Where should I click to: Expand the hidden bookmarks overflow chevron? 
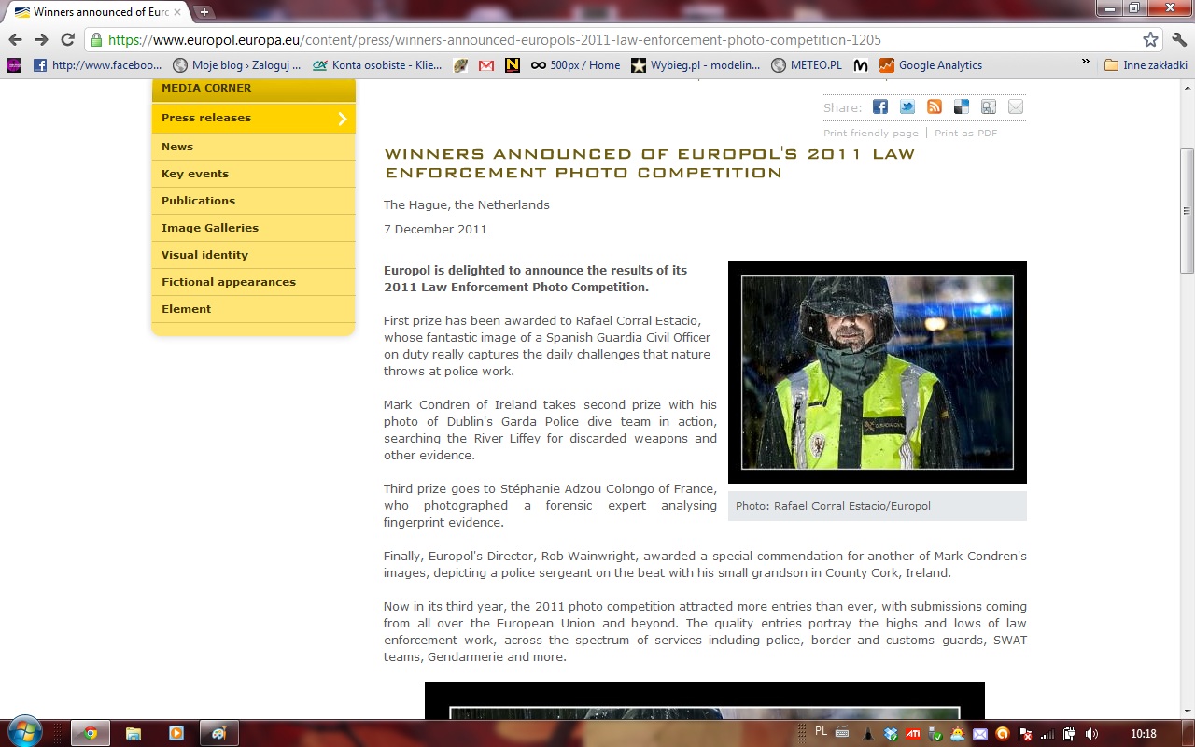click(x=1085, y=63)
